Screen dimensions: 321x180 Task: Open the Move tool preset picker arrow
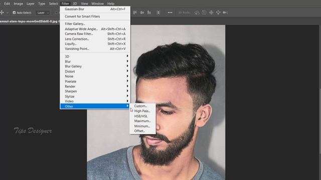point(8,12)
